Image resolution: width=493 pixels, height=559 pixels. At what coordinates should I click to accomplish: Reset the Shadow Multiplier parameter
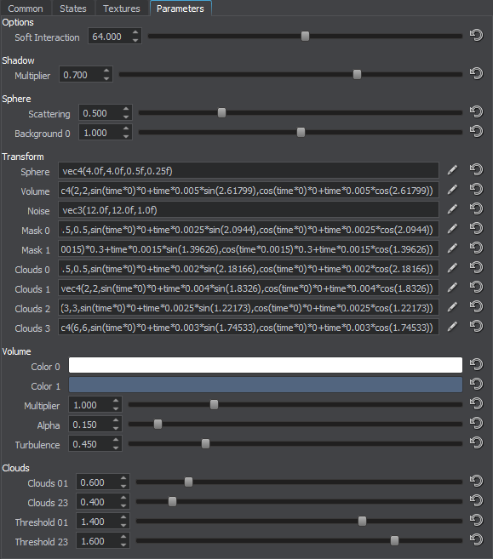(x=476, y=74)
